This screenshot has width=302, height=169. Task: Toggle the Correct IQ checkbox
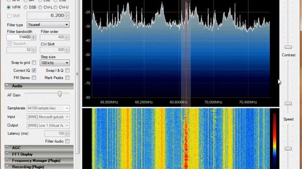tap(34, 70)
